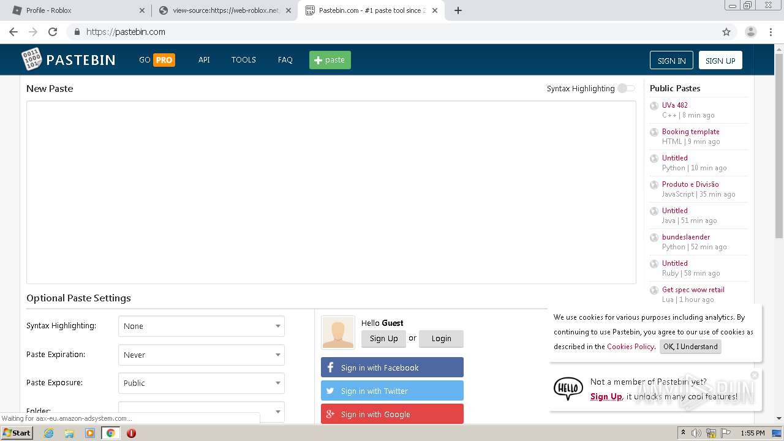
Task: Open Paste Expiration Never dropdown
Action: pyautogui.click(x=202, y=355)
